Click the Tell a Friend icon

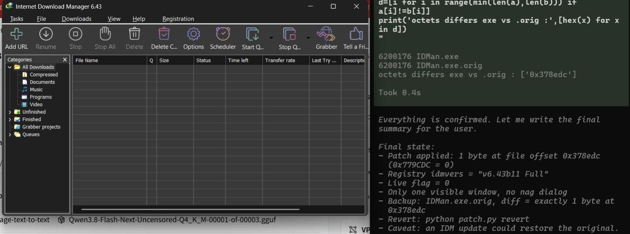[356, 34]
